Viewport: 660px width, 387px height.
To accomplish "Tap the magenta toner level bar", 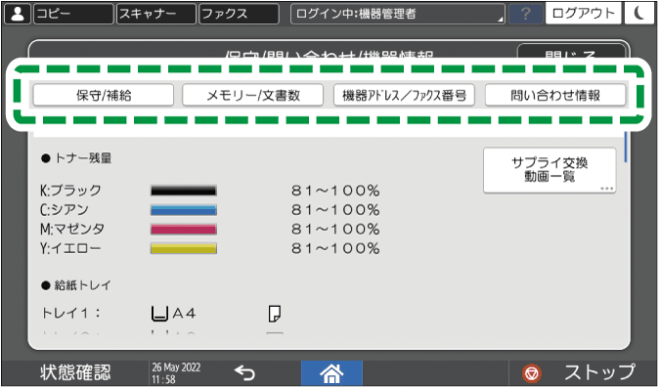I will (x=184, y=229).
